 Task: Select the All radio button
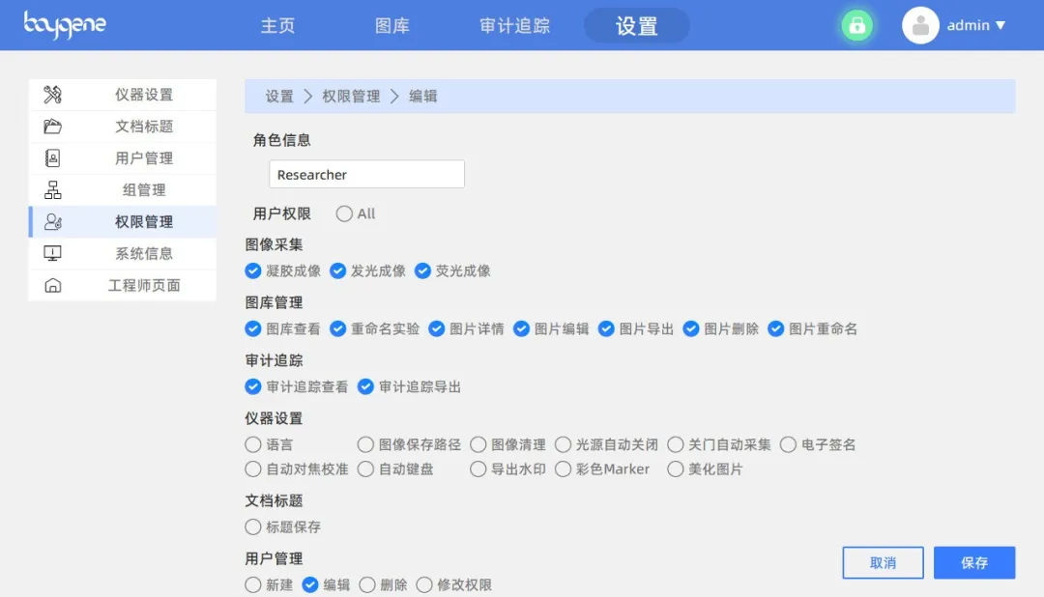[x=345, y=214]
